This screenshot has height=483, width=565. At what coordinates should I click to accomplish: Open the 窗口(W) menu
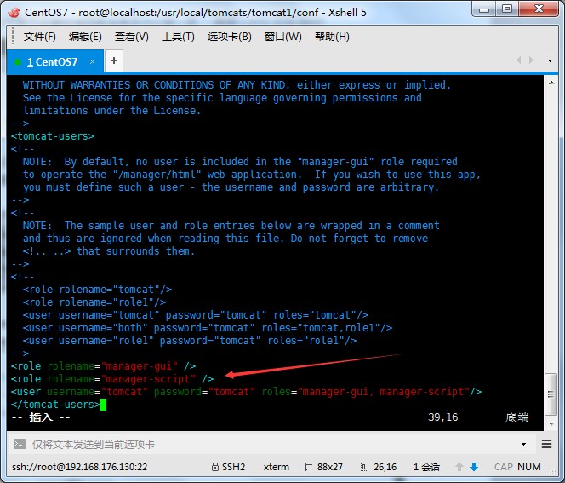[282, 37]
